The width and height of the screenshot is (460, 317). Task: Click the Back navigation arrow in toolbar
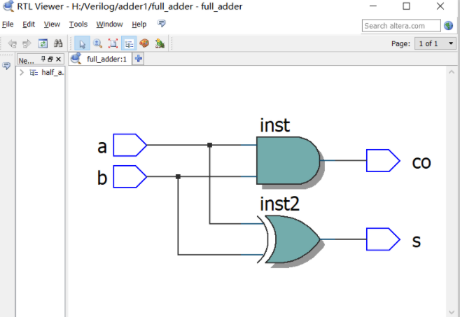coord(13,43)
